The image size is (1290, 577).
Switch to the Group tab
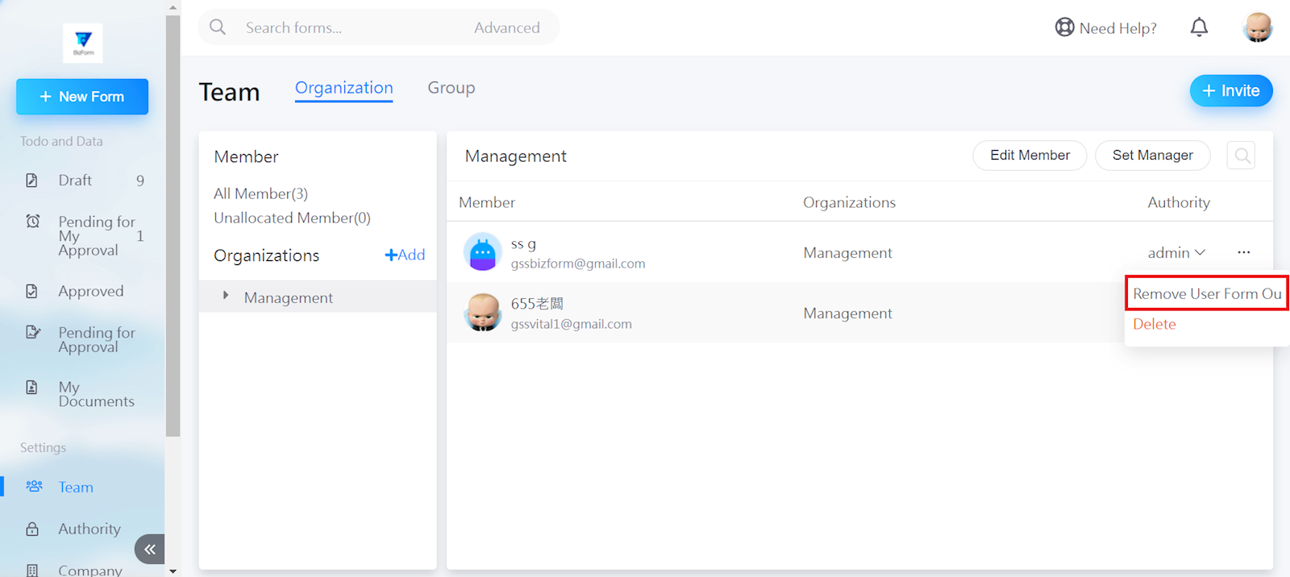(451, 88)
